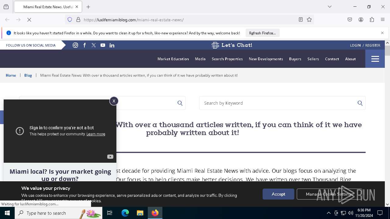Open the Instagram social icon
Image resolution: width=390 pixels, height=219 pixels.
pos(75,45)
